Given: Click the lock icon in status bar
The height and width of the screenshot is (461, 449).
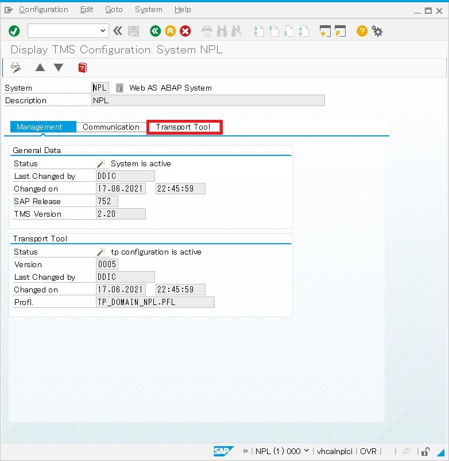Looking at the screenshot, I should 425,451.
